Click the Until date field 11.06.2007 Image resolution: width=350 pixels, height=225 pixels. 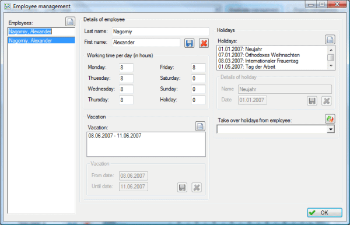coord(134,187)
